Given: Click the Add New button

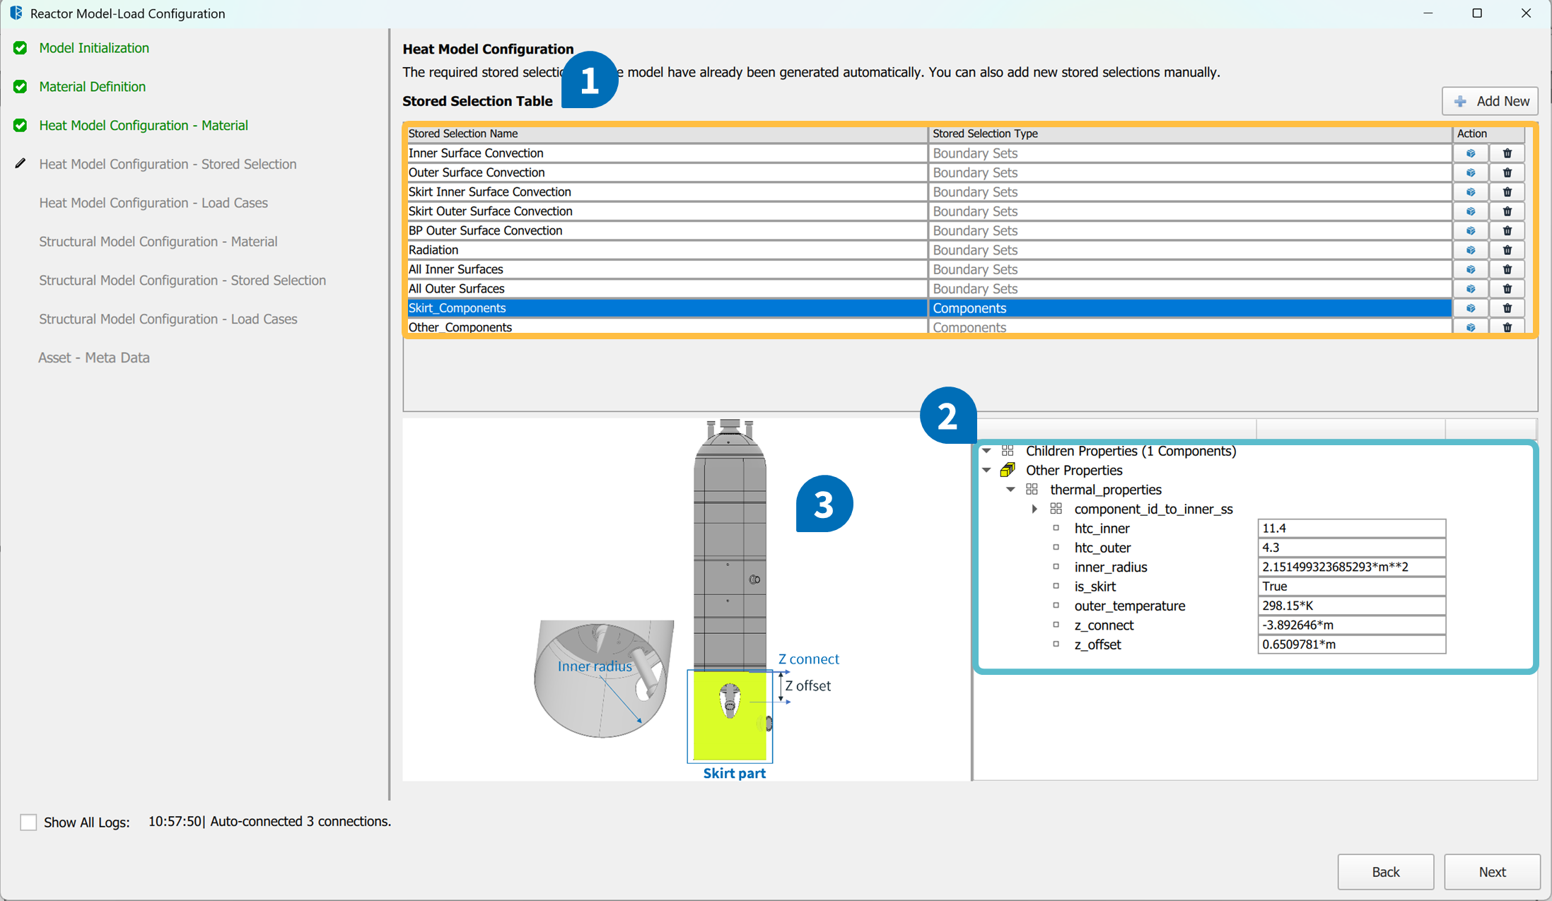Looking at the screenshot, I should click(x=1490, y=101).
